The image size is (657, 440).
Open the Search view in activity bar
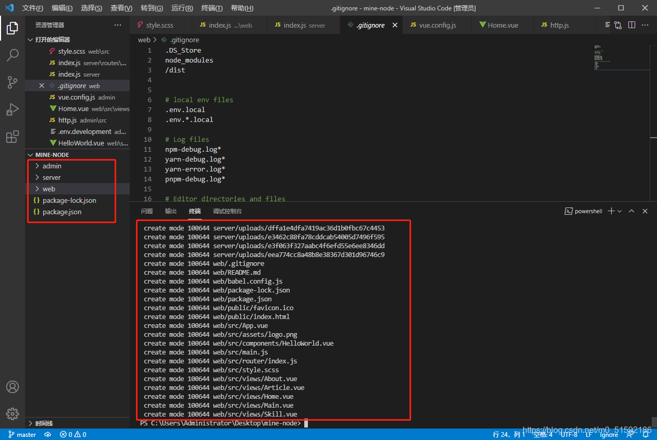(13, 55)
